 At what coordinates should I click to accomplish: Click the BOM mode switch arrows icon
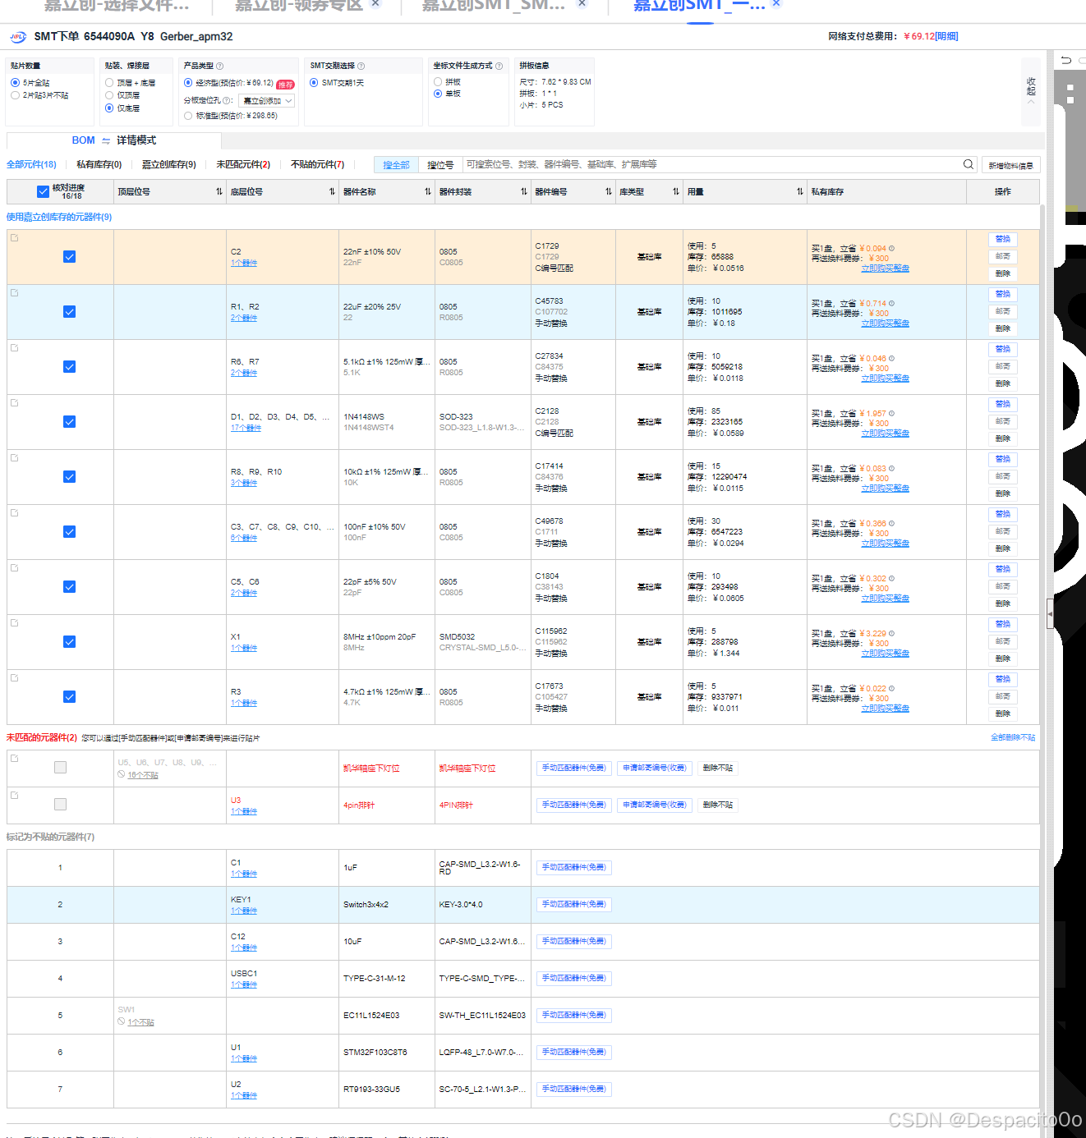106,140
